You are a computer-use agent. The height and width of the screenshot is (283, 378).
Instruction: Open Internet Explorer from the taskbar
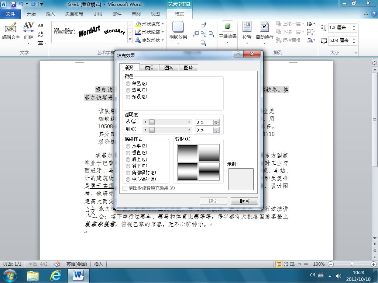coord(55,276)
